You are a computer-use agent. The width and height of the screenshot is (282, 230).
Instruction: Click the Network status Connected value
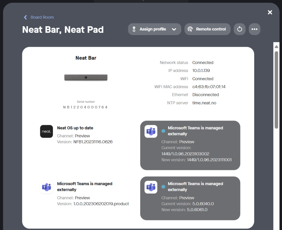click(203, 62)
